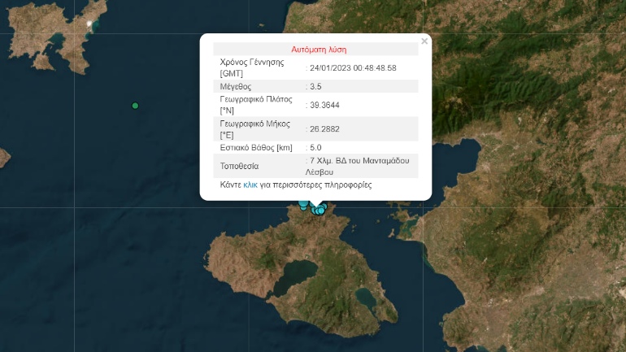The width and height of the screenshot is (626, 352).
Task: Close the earthquake info popup
Action: coord(424,41)
